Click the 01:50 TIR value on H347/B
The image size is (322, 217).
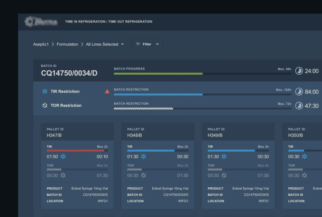52,157
